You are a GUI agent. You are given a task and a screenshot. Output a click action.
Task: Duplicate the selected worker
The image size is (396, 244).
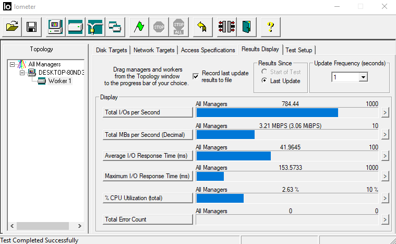pyautogui.click(x=114, y=26)
